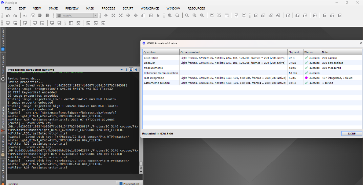Click the Zoom In magnifier icon

click(x=170, y=16)
